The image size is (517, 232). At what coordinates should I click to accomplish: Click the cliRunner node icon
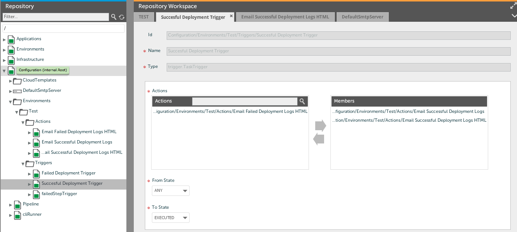pos(17,215)
